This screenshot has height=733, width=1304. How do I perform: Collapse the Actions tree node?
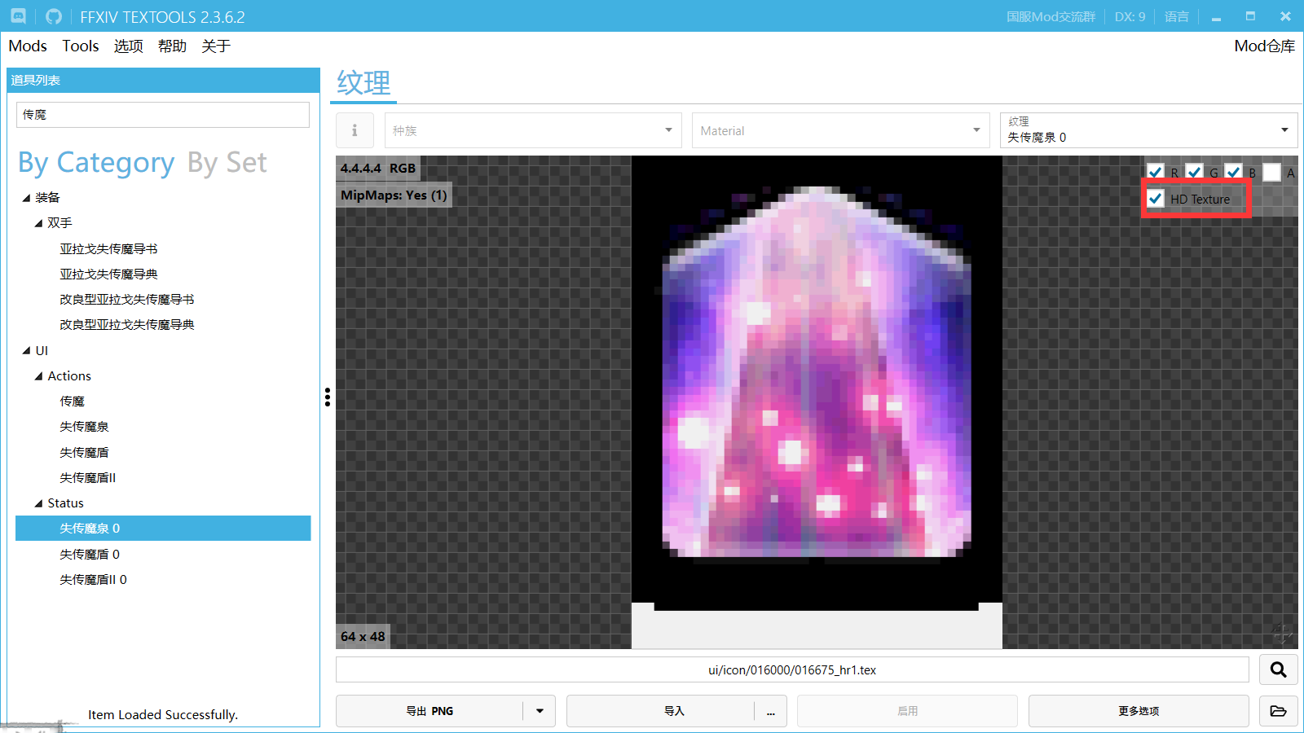(38, 376)
